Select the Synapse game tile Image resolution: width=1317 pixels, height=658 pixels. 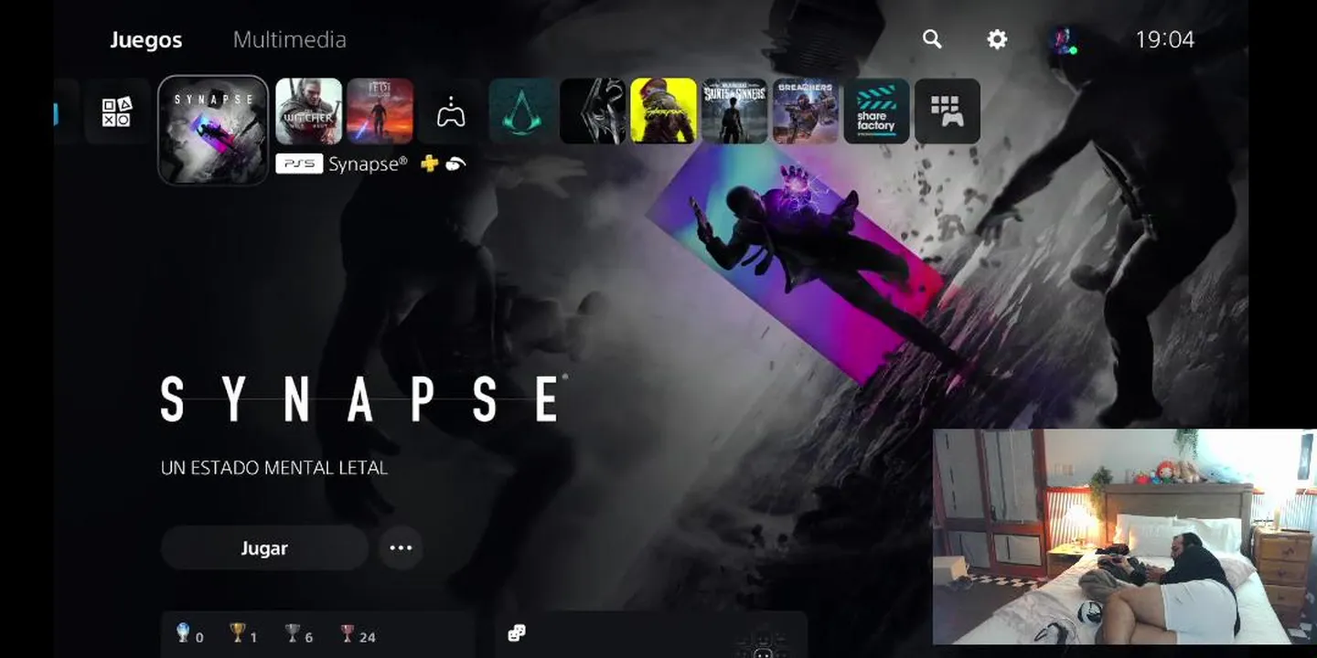(x=213, y=130)
